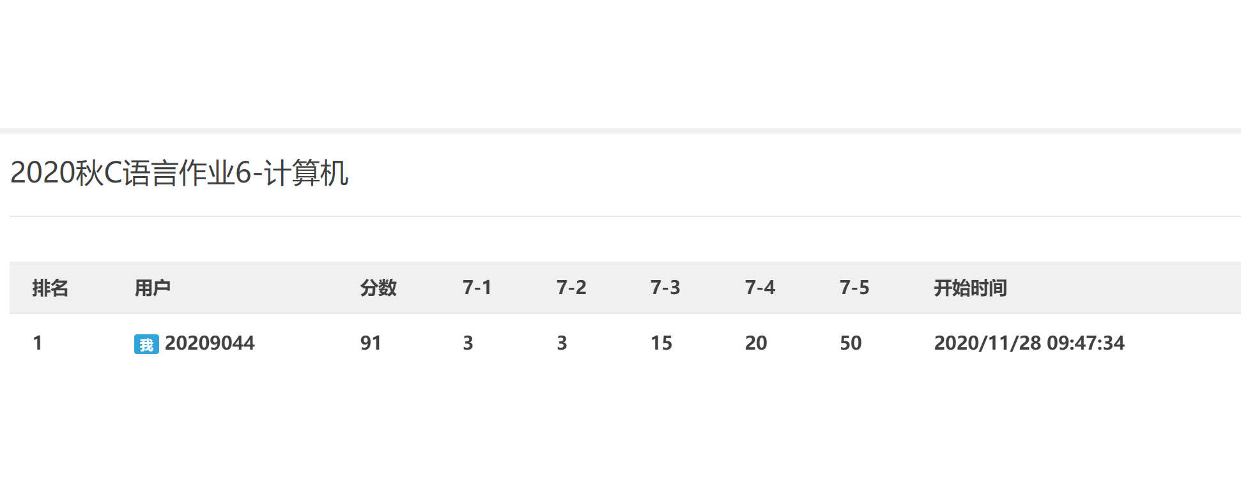1241x490 pixels.
Task: Click the rank number 1 cell
Action: (x=38, y=343)
